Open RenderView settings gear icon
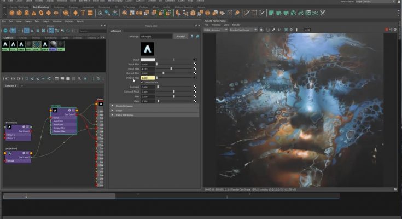 tap(395, 30)
